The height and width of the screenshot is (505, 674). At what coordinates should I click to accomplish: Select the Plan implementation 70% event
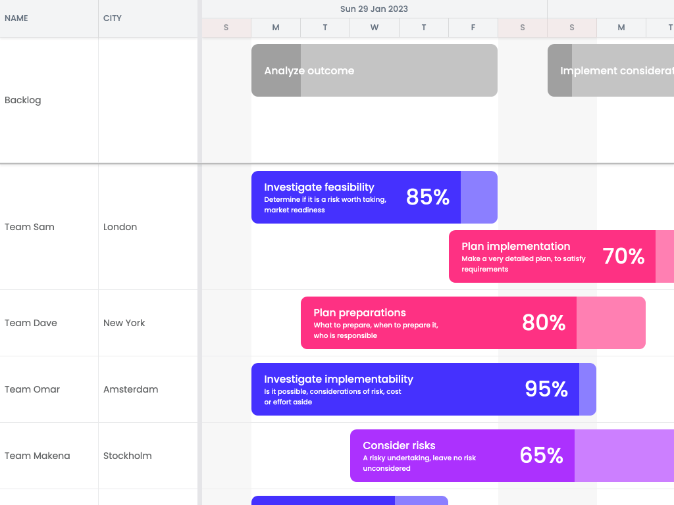coord(561,256)
